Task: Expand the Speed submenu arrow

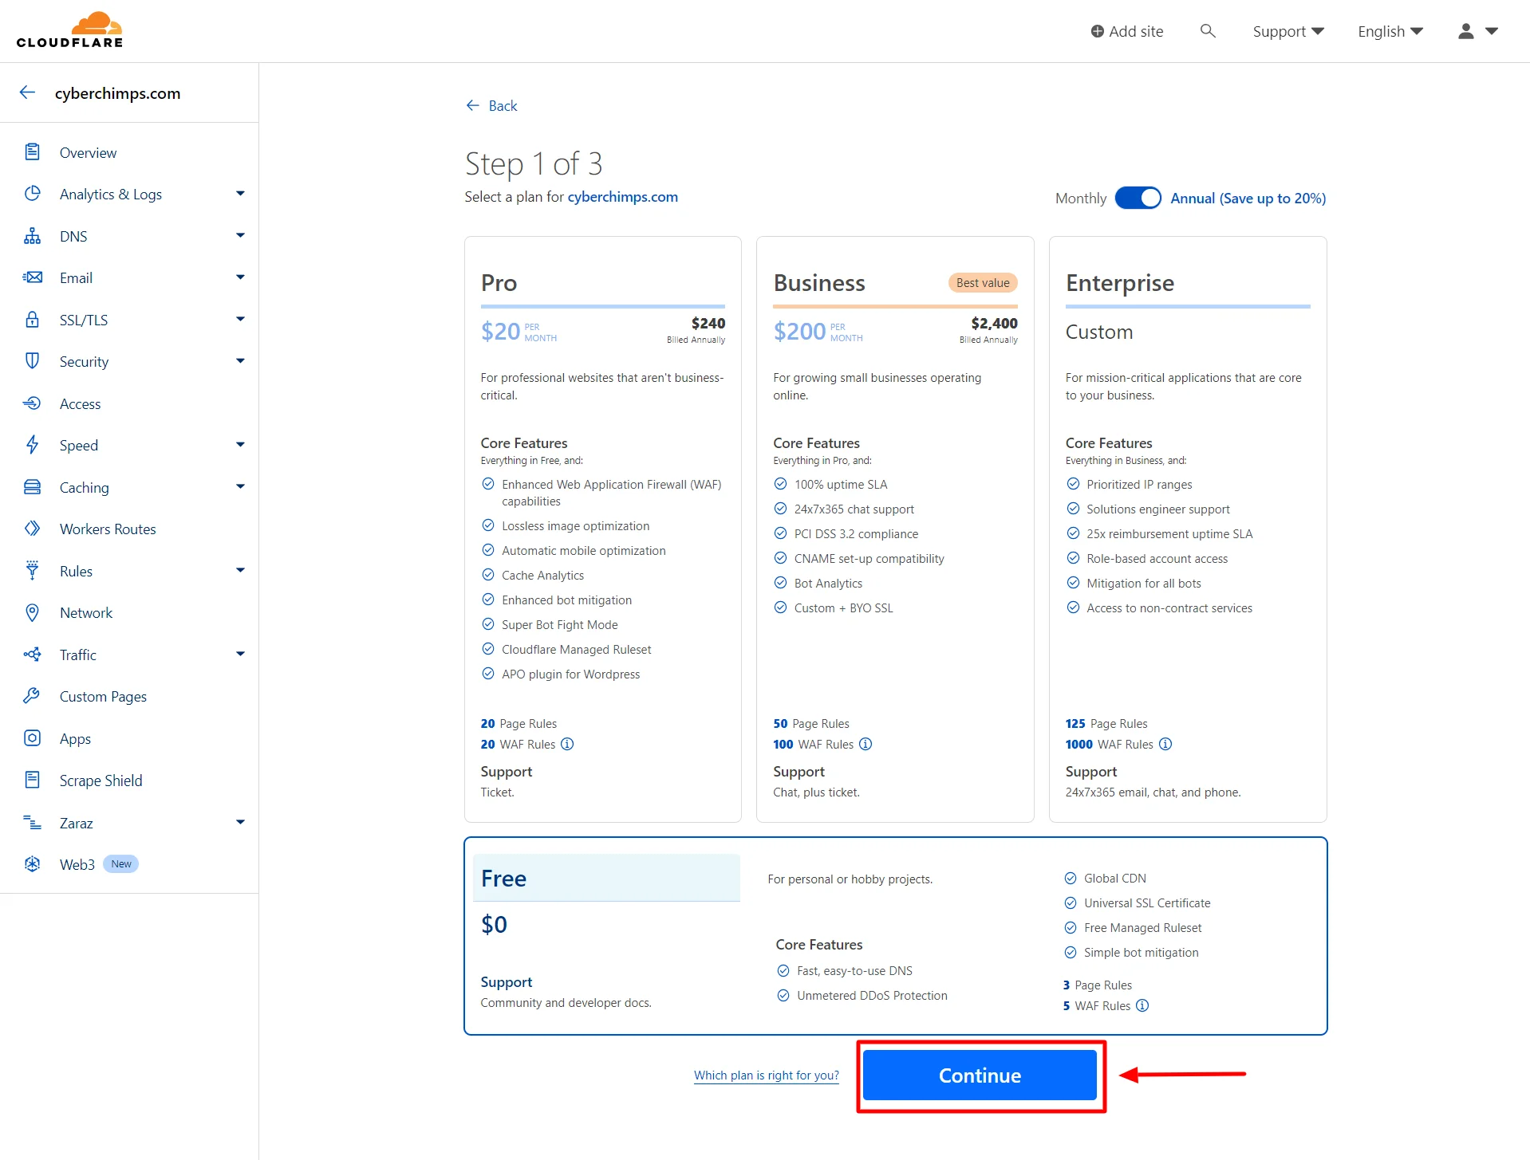Action: tap(240, 445)
